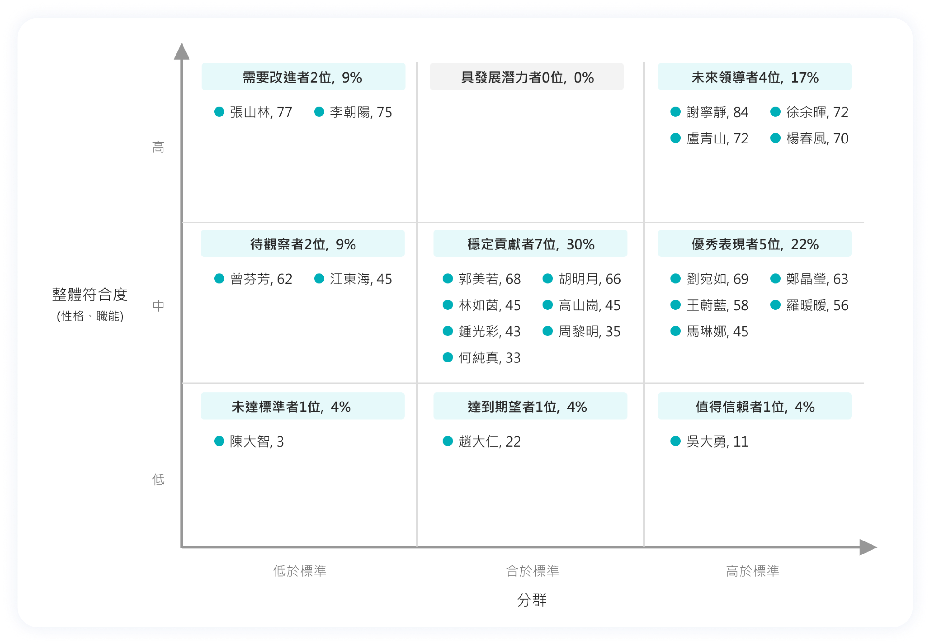Image resolution: width=930 pixels, height=644 pixels.
Task: Select the name 鄭晶瑩, 63
Action: 817,279
